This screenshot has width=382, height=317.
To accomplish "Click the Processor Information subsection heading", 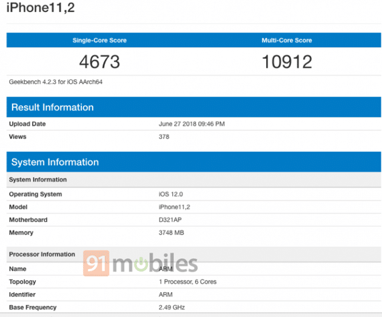I will tap(42, 254).
